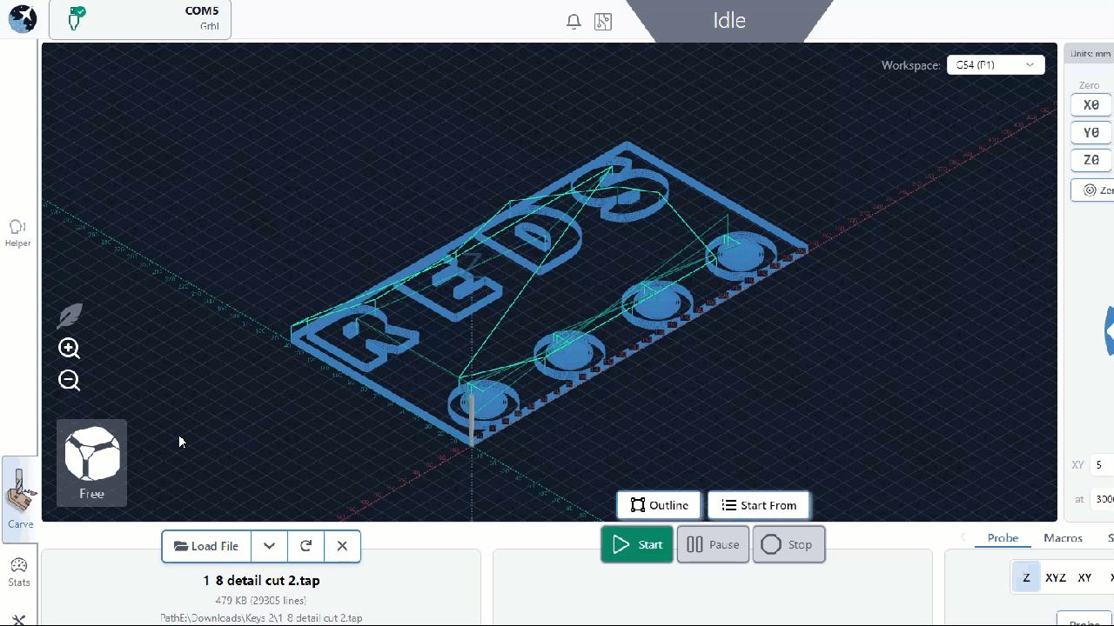Screen dimensions: 1114x626
Task: Click the Outline button
Action: [659, 505]
